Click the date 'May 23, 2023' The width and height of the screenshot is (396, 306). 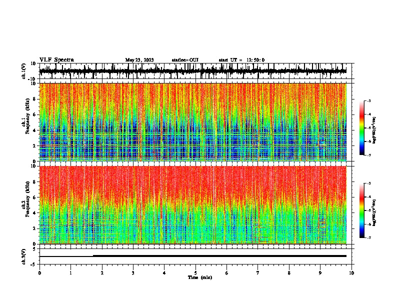[x=139, y=60]
